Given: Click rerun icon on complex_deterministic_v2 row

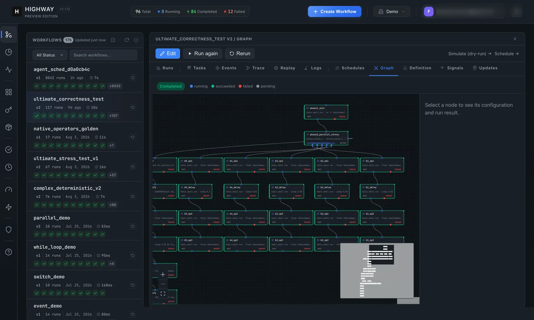Looking at the screenshot, I should [x=133, y=196].
